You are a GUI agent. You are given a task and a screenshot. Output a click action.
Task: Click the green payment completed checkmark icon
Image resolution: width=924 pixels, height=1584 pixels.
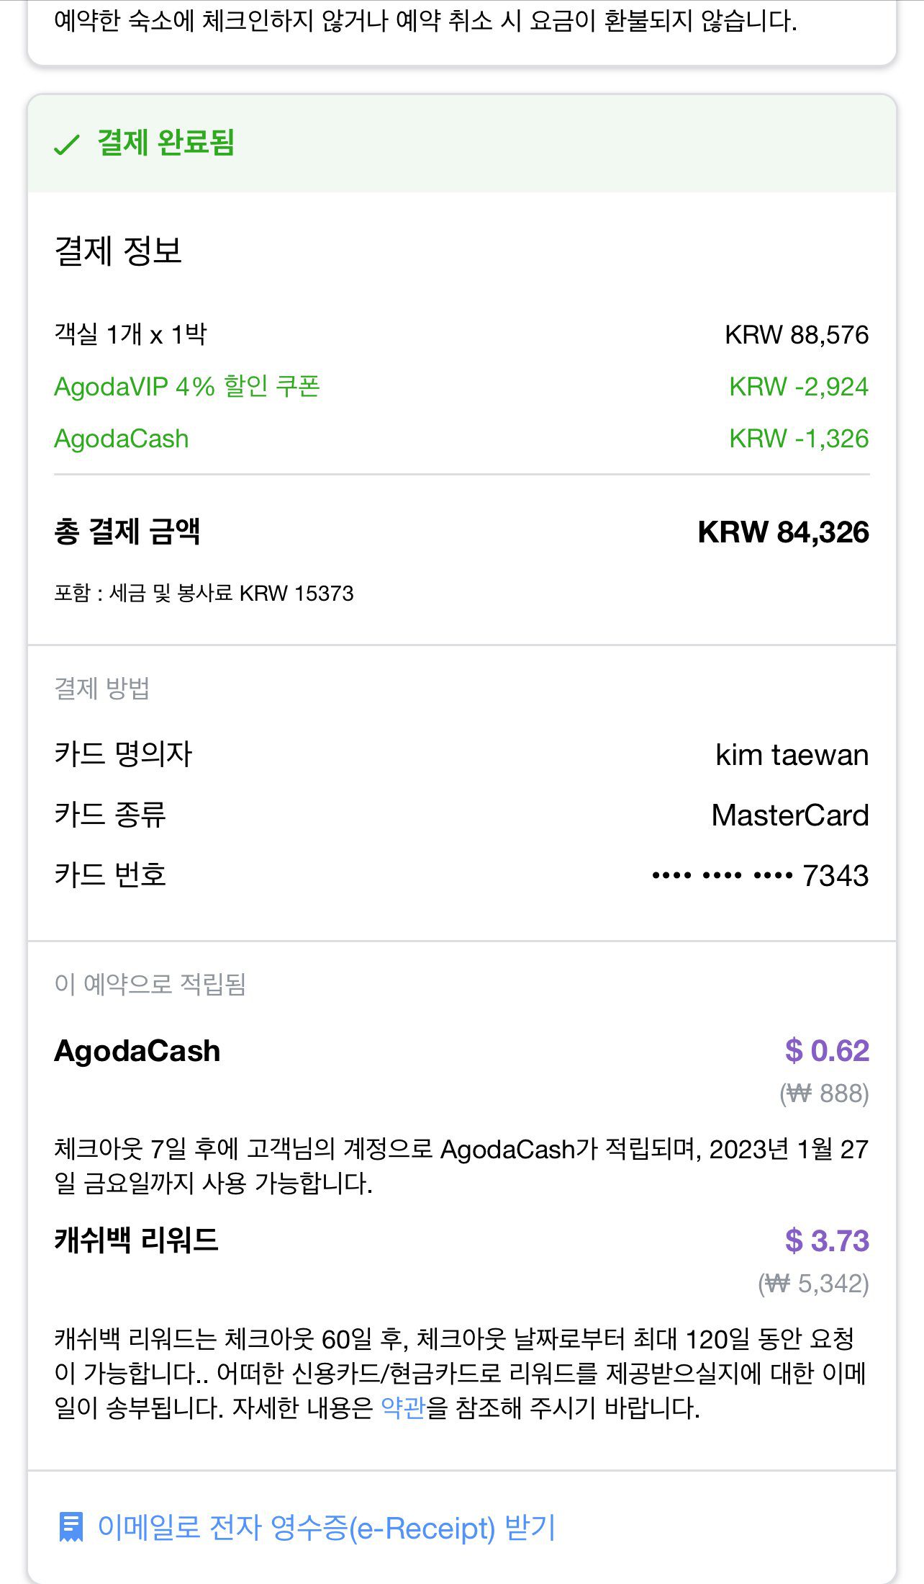tap(66, 144)
